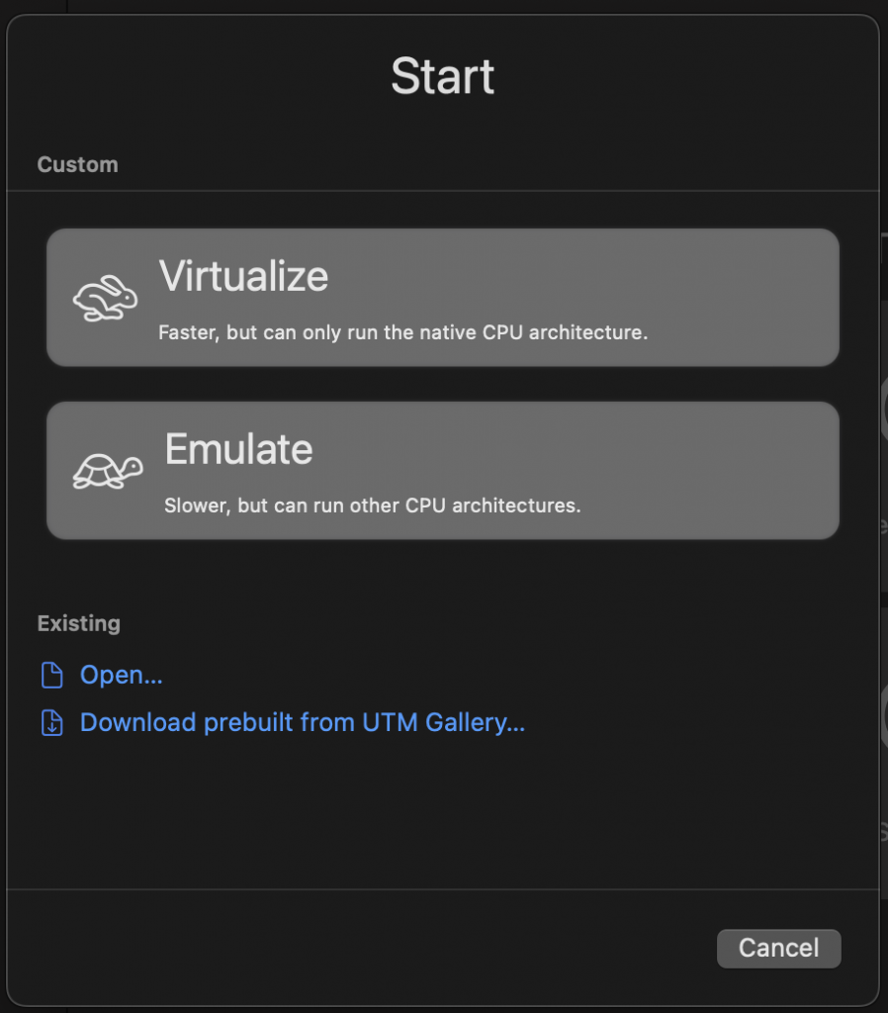Click the Start heading at the top
888x1013 pixels.
pyautogui.click(x=442, y=76)
